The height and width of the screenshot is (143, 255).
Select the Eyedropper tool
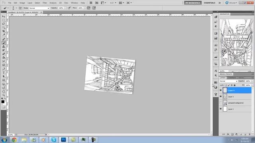pos(4,35)
